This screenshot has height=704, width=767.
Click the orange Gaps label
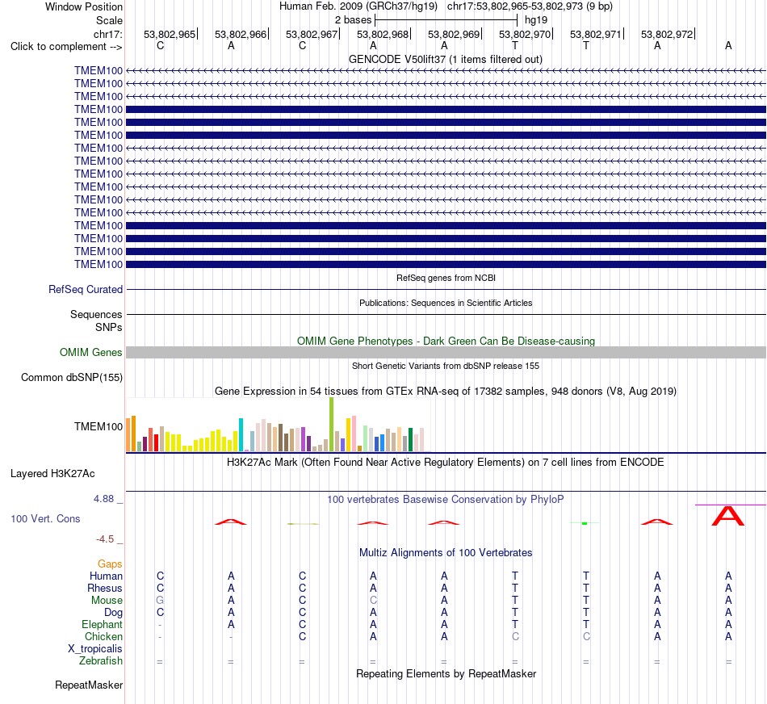(110, 564)
